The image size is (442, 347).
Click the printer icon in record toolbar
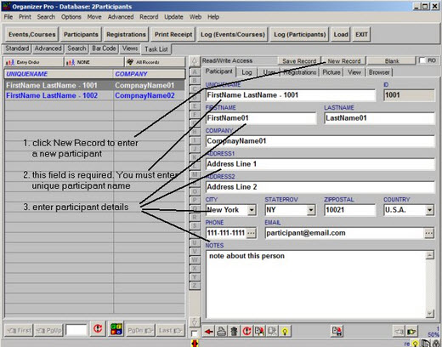(221, 331)
